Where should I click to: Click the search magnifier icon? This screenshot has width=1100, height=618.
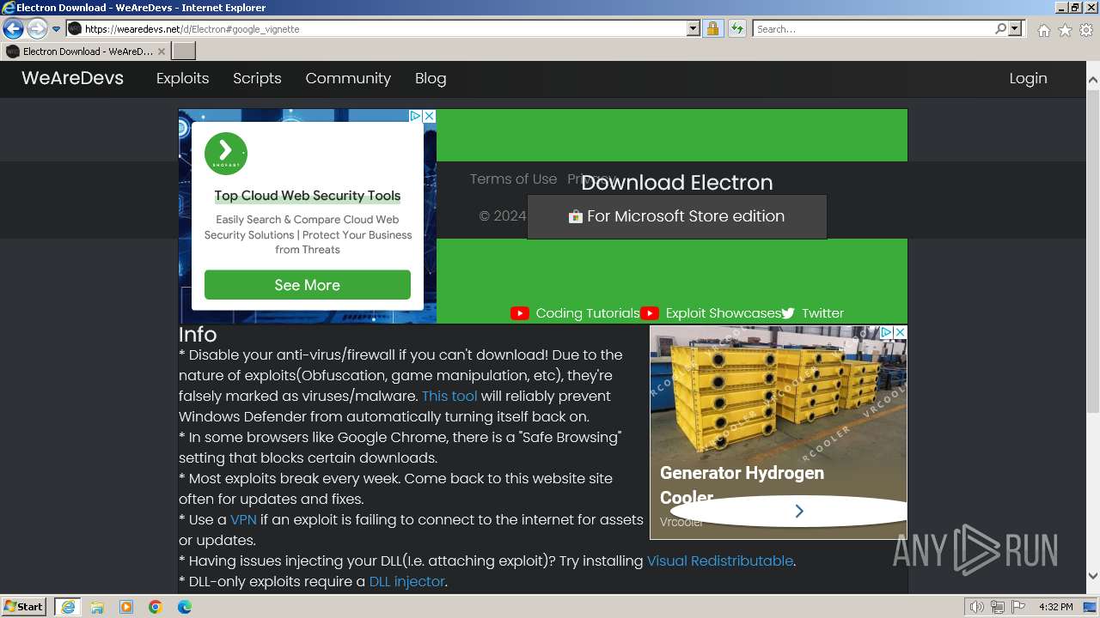pos(1000,29)
